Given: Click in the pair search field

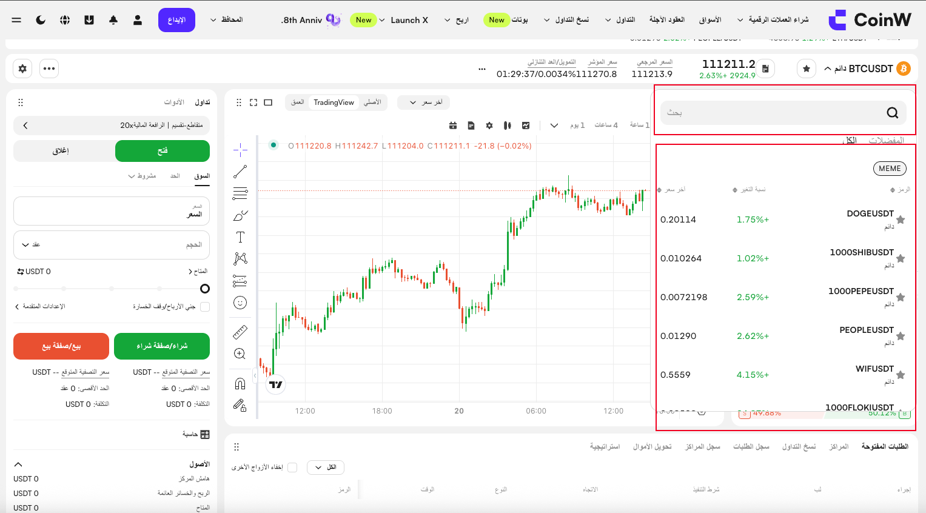Looking at the screenshot, I should coord(783,113).
